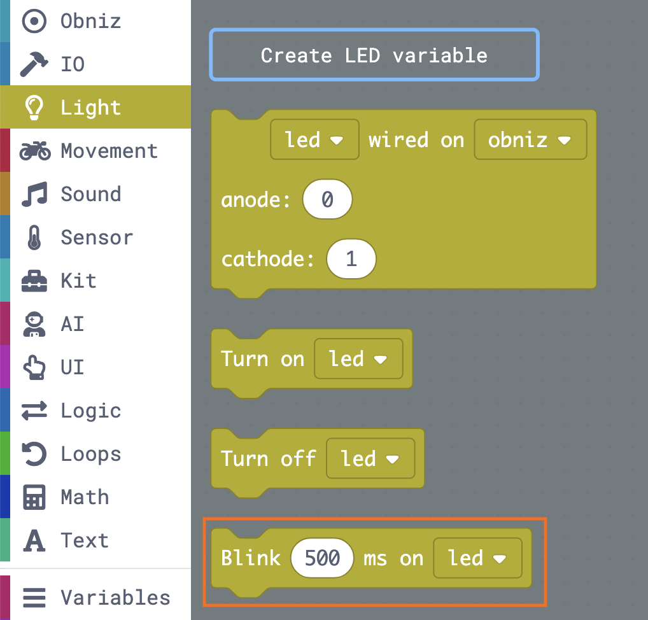This screenshot has height=620, width=648.
Task: Click the Create LED variable button
Action: 374,55
